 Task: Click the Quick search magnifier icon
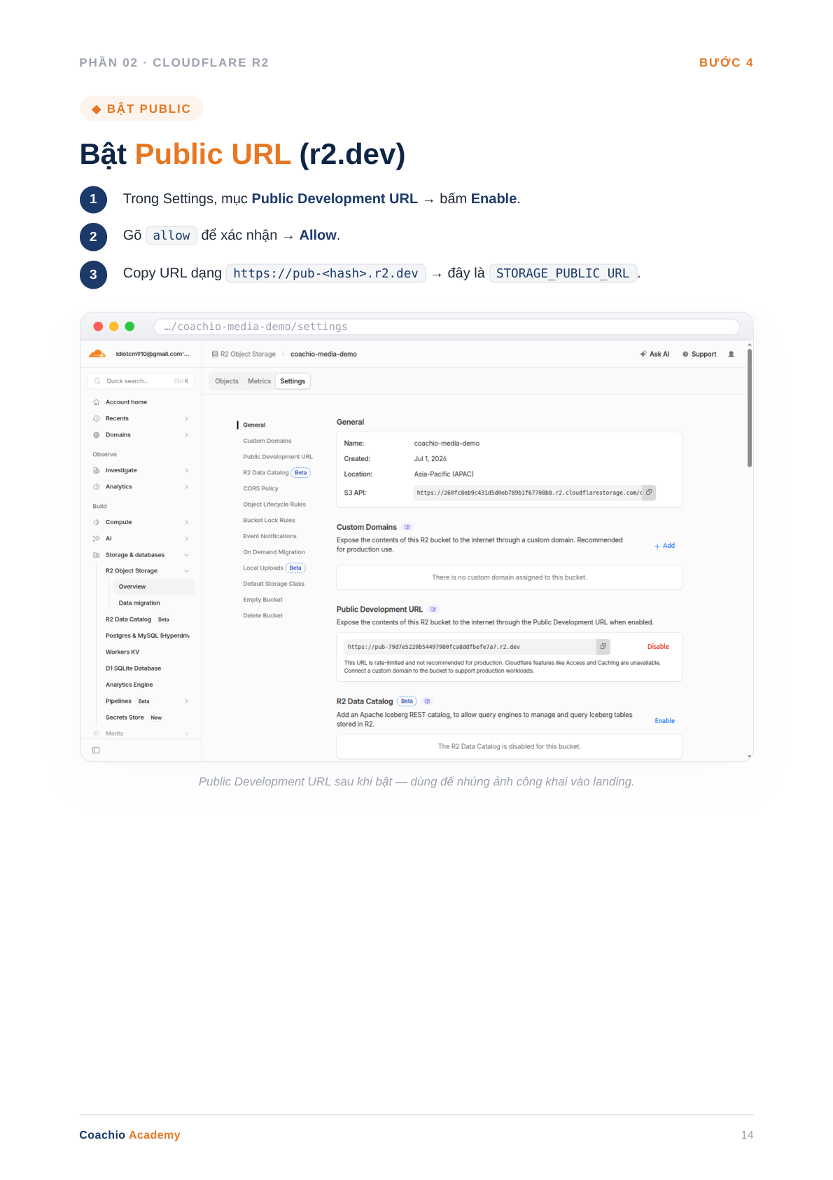point(97,381)
